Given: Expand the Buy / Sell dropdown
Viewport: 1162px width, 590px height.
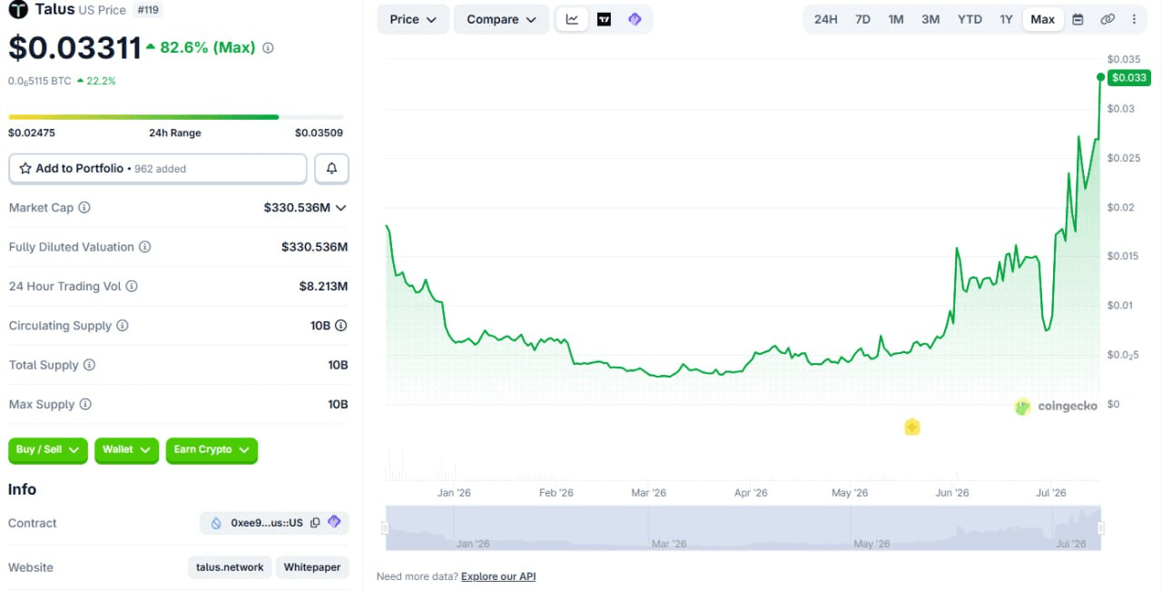Looking at the screenshot, I should click(47, 450).
